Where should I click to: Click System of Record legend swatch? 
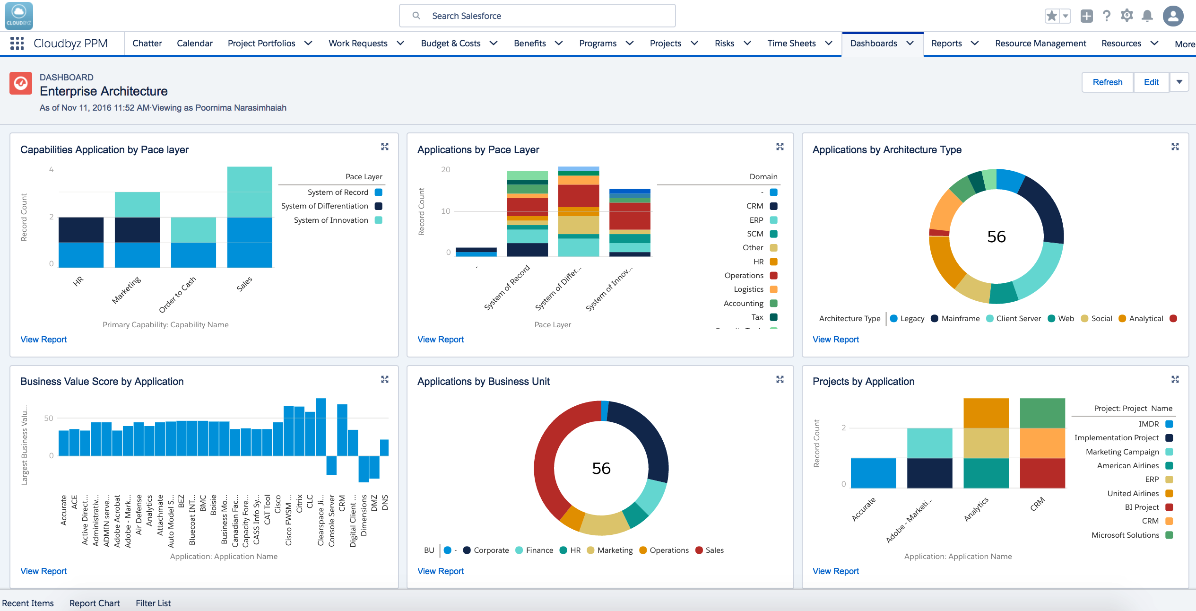coord(379,192)
